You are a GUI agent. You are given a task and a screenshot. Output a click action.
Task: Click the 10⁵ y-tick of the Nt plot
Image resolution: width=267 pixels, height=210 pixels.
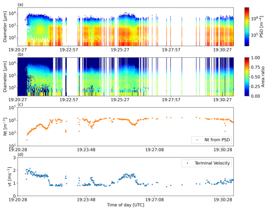[x=12, y=120]
